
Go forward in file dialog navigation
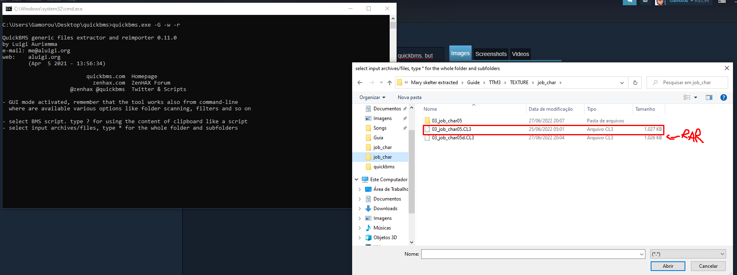tap(372, 83)
